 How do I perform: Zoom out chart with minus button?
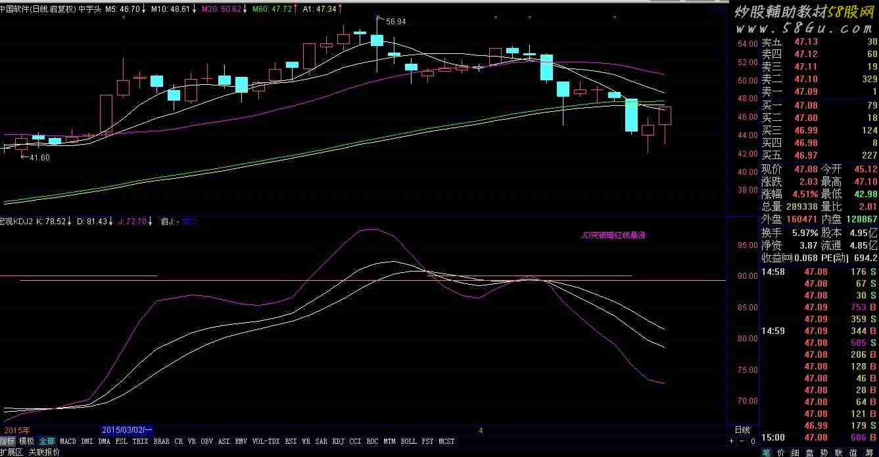(x=742, y=441)
